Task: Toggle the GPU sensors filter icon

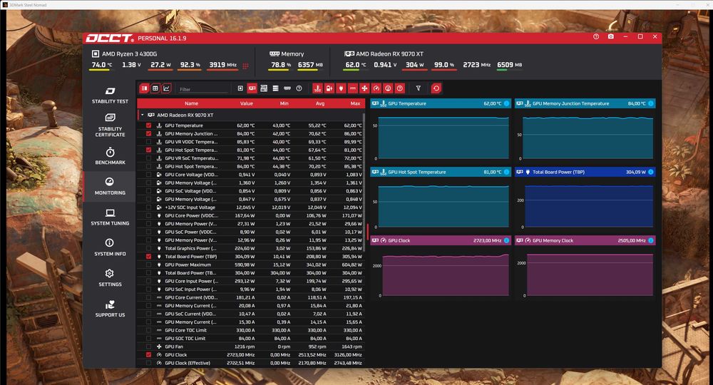Action: coord(252,88)
